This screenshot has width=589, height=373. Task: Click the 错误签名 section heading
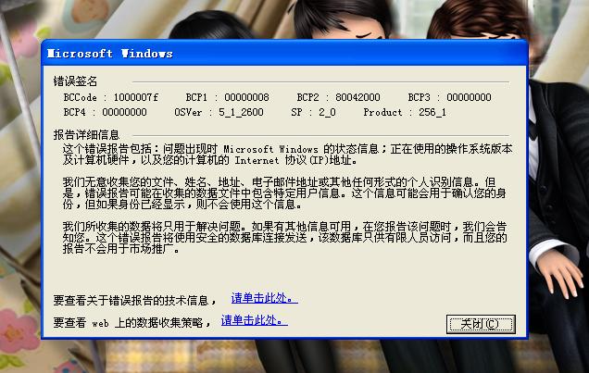[x=75, y=81]
